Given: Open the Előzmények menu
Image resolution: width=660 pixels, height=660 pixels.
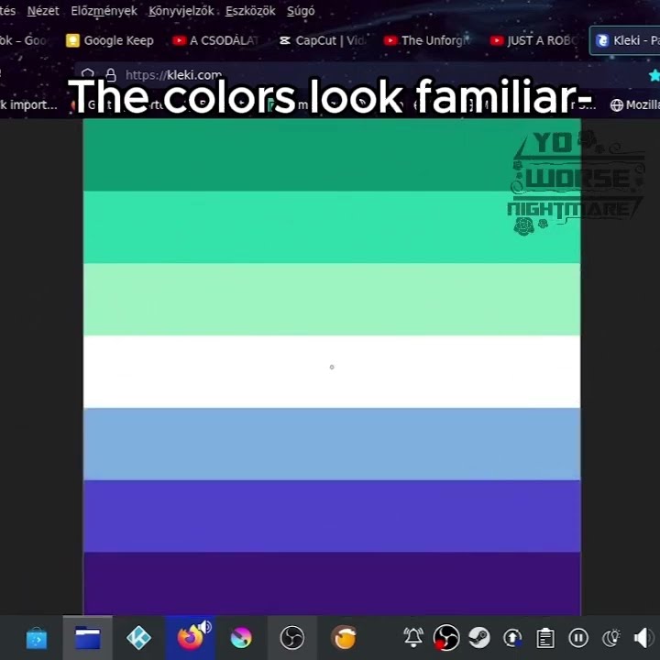Looking at the screenshot, I should (104, 10).
